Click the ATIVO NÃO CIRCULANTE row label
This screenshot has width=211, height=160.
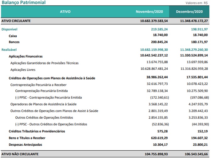point(20,154)
